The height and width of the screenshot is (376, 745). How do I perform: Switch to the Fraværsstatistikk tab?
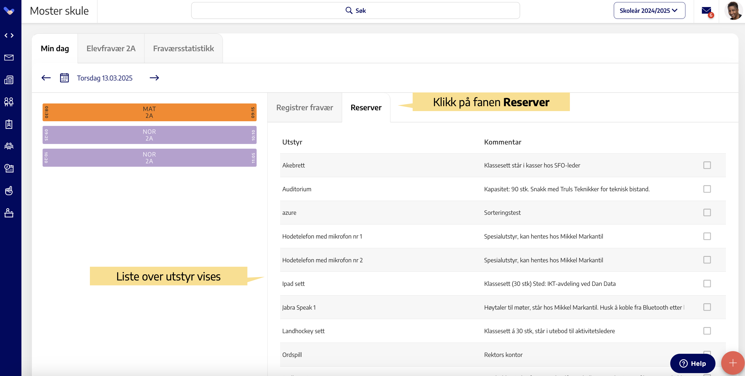coord(183,48)
